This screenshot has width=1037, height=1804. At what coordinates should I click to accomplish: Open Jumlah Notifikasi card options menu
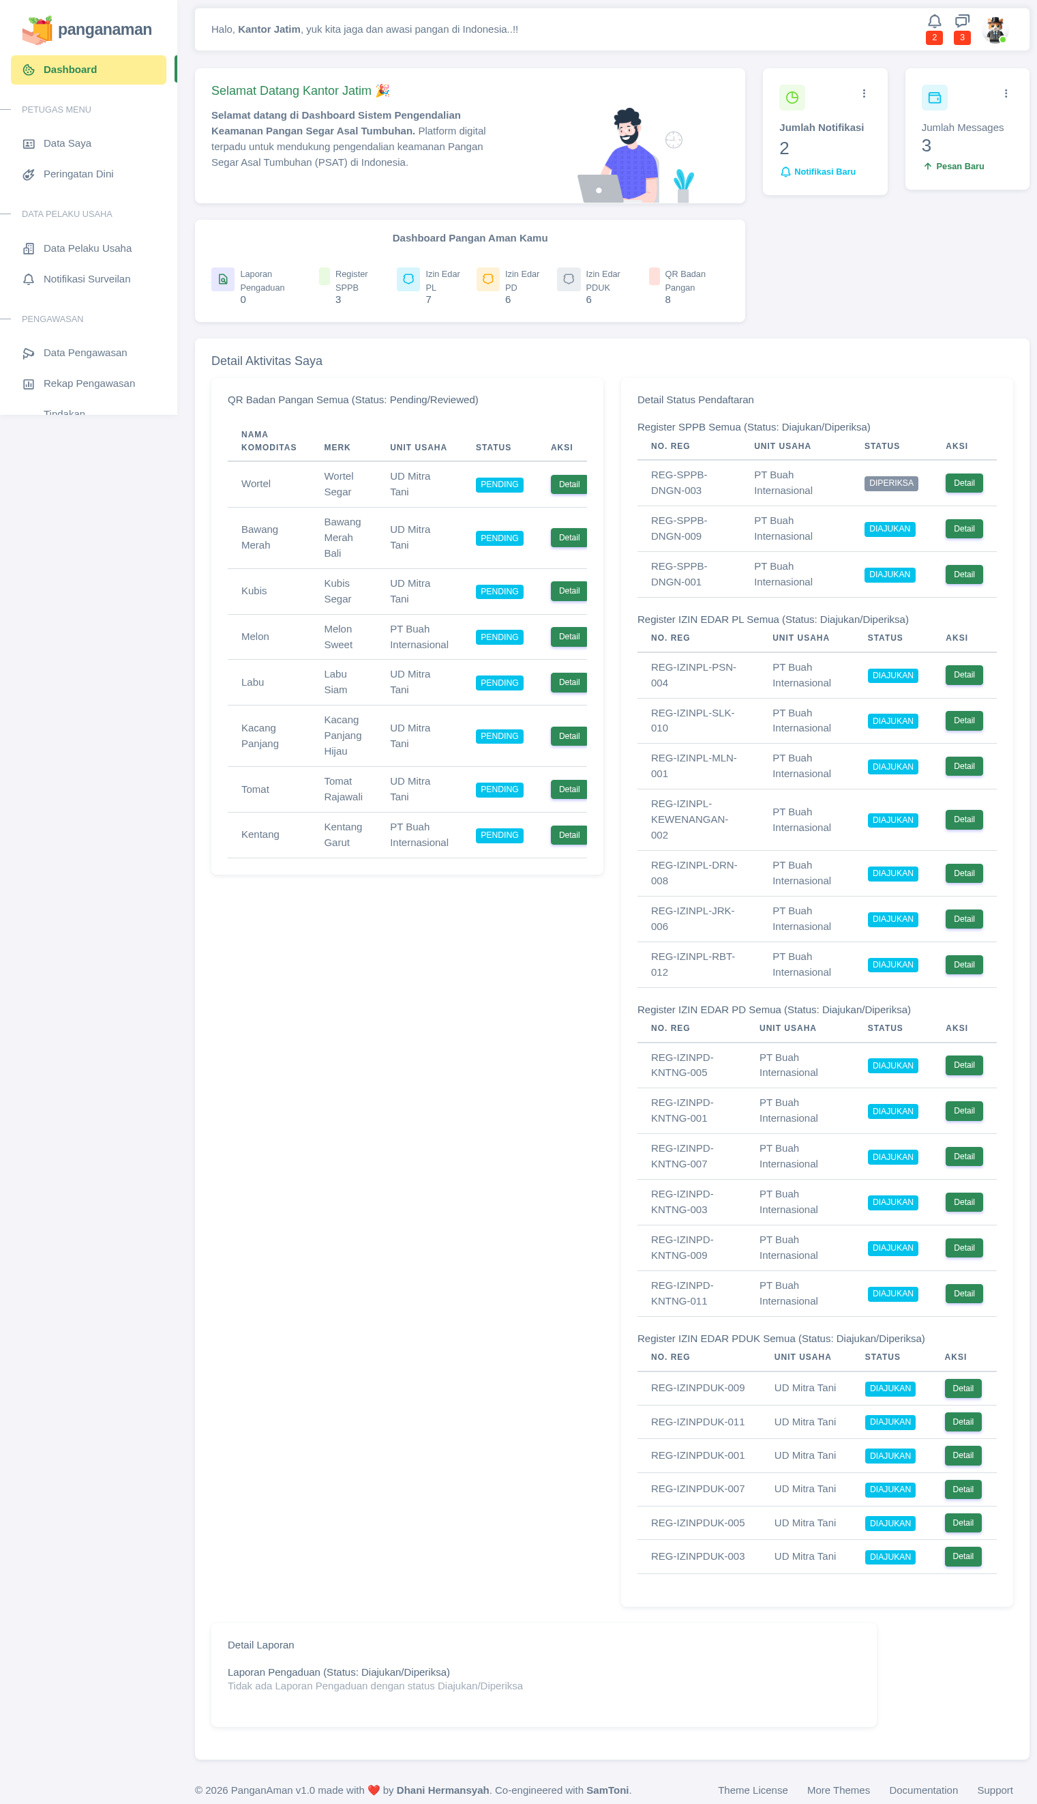(x=863, y=93)
